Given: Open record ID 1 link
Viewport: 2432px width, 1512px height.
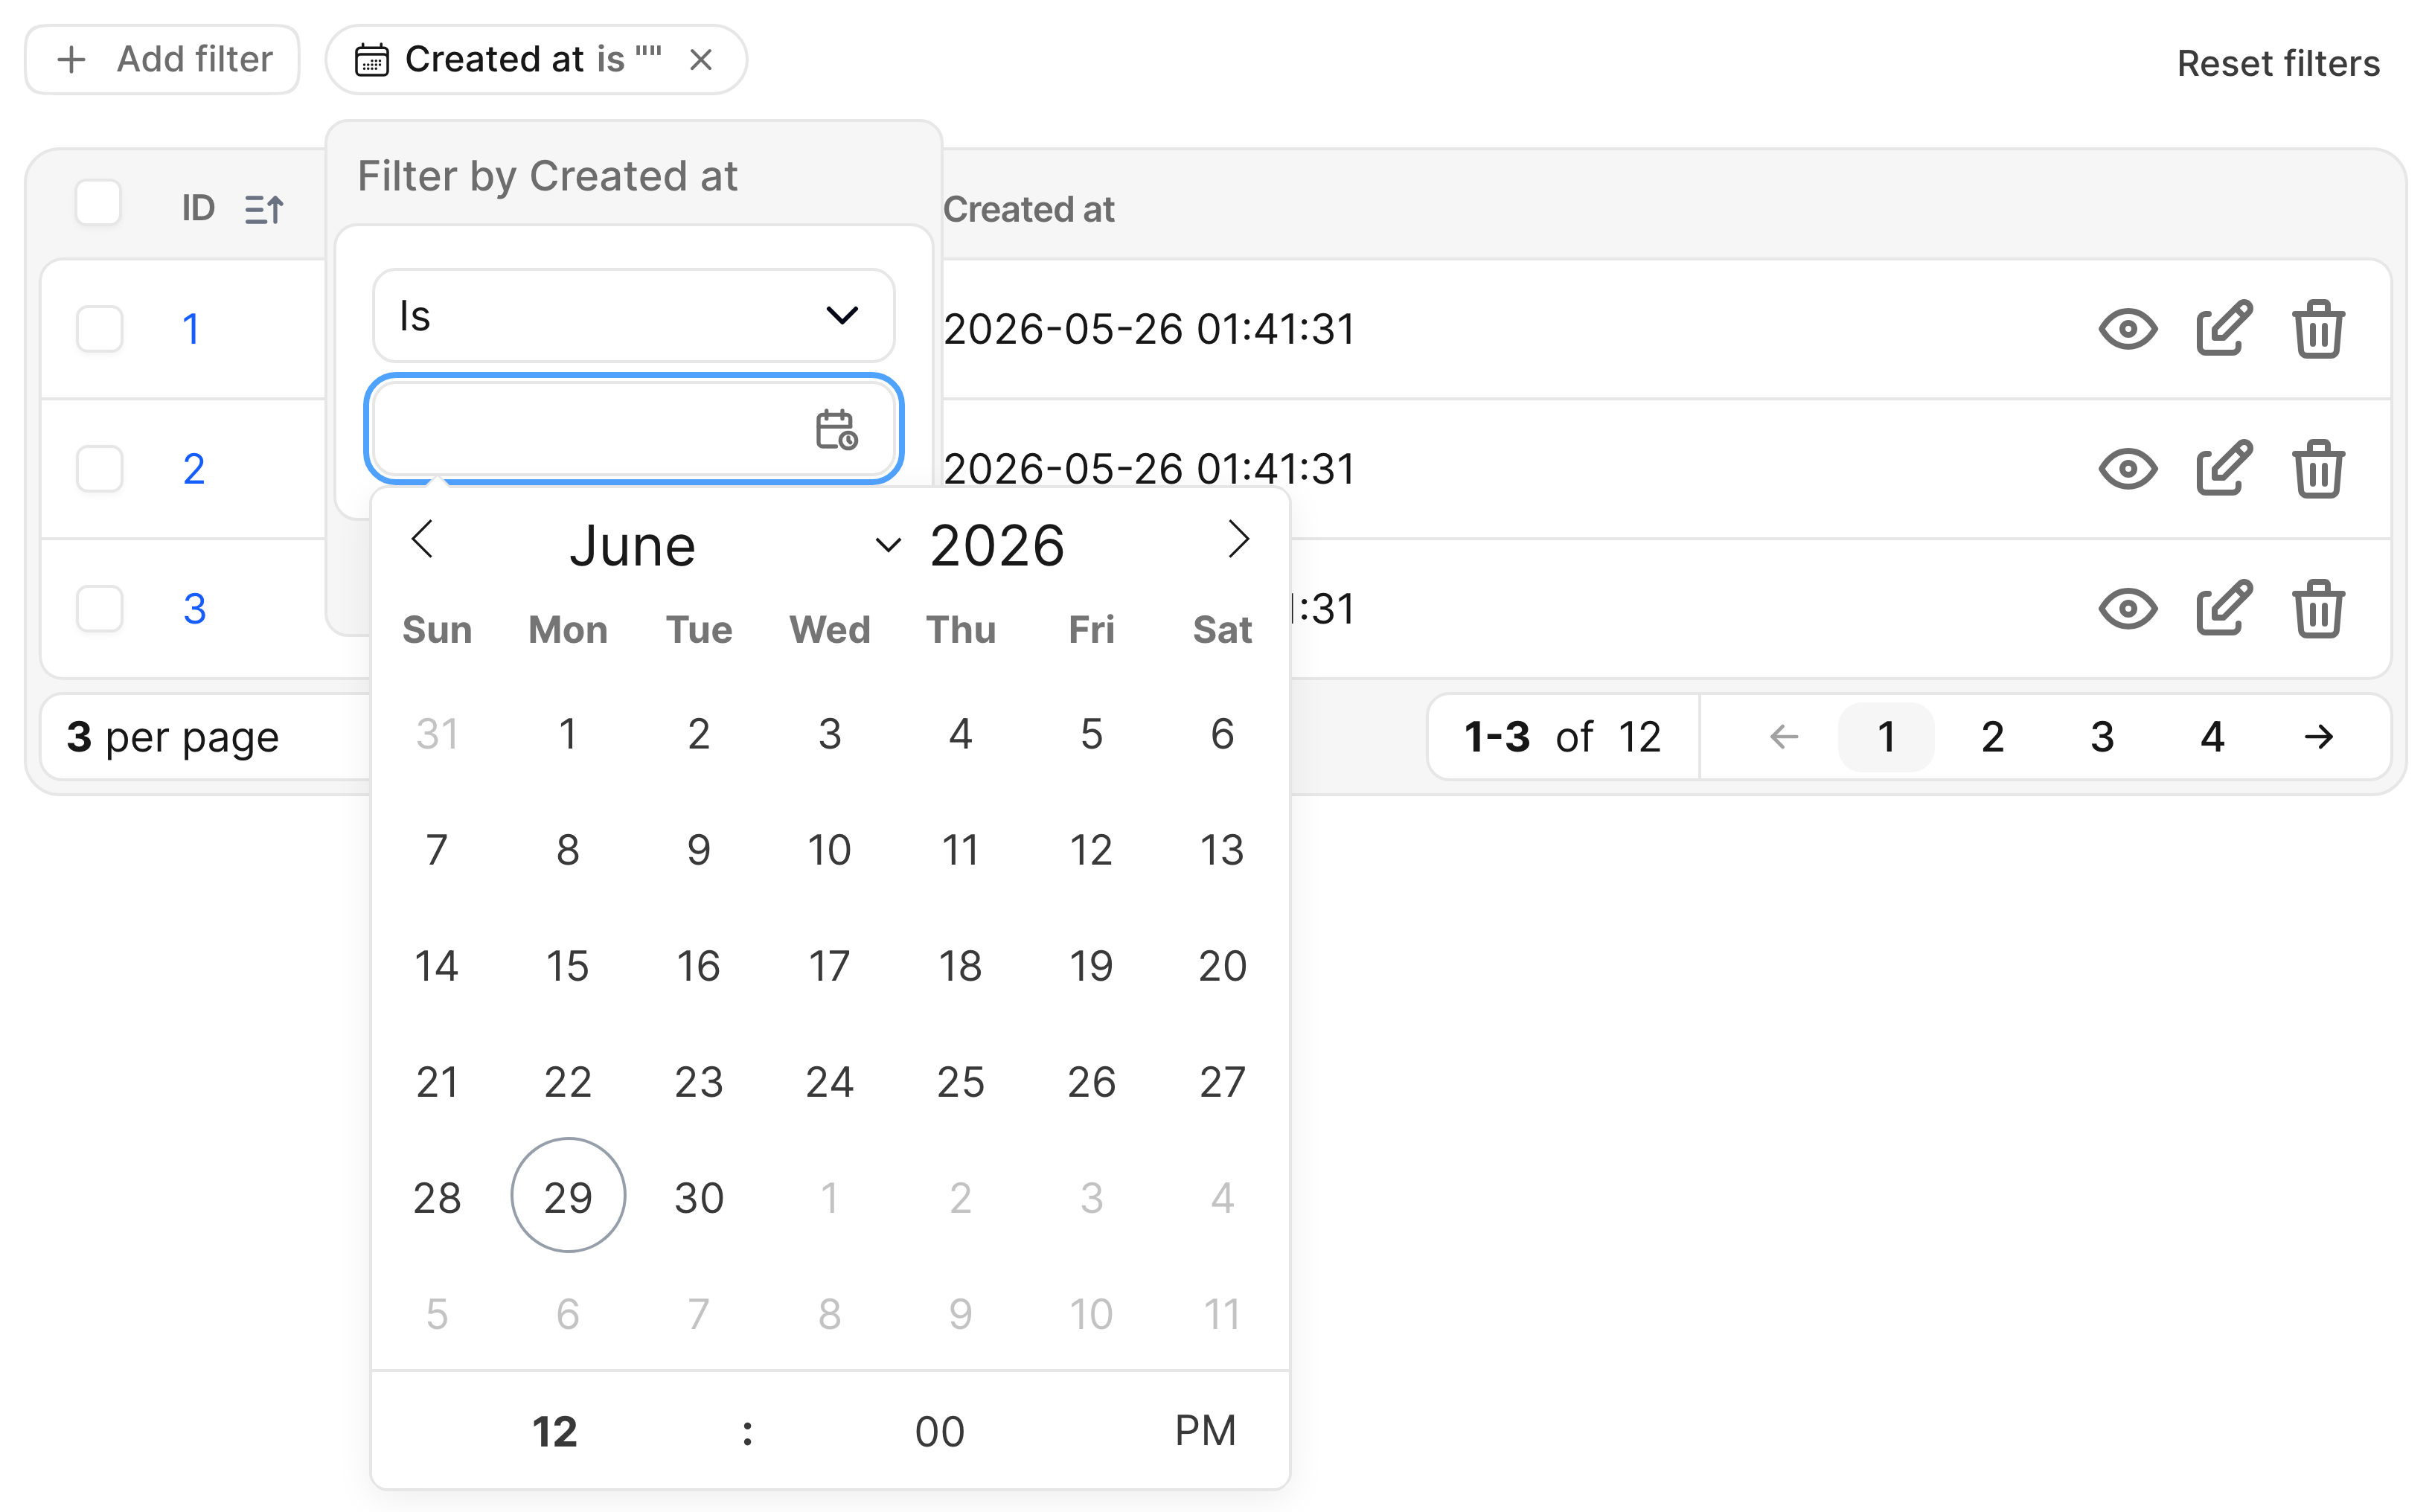Looking at the screenshot, I should click(x=191, y=329).
